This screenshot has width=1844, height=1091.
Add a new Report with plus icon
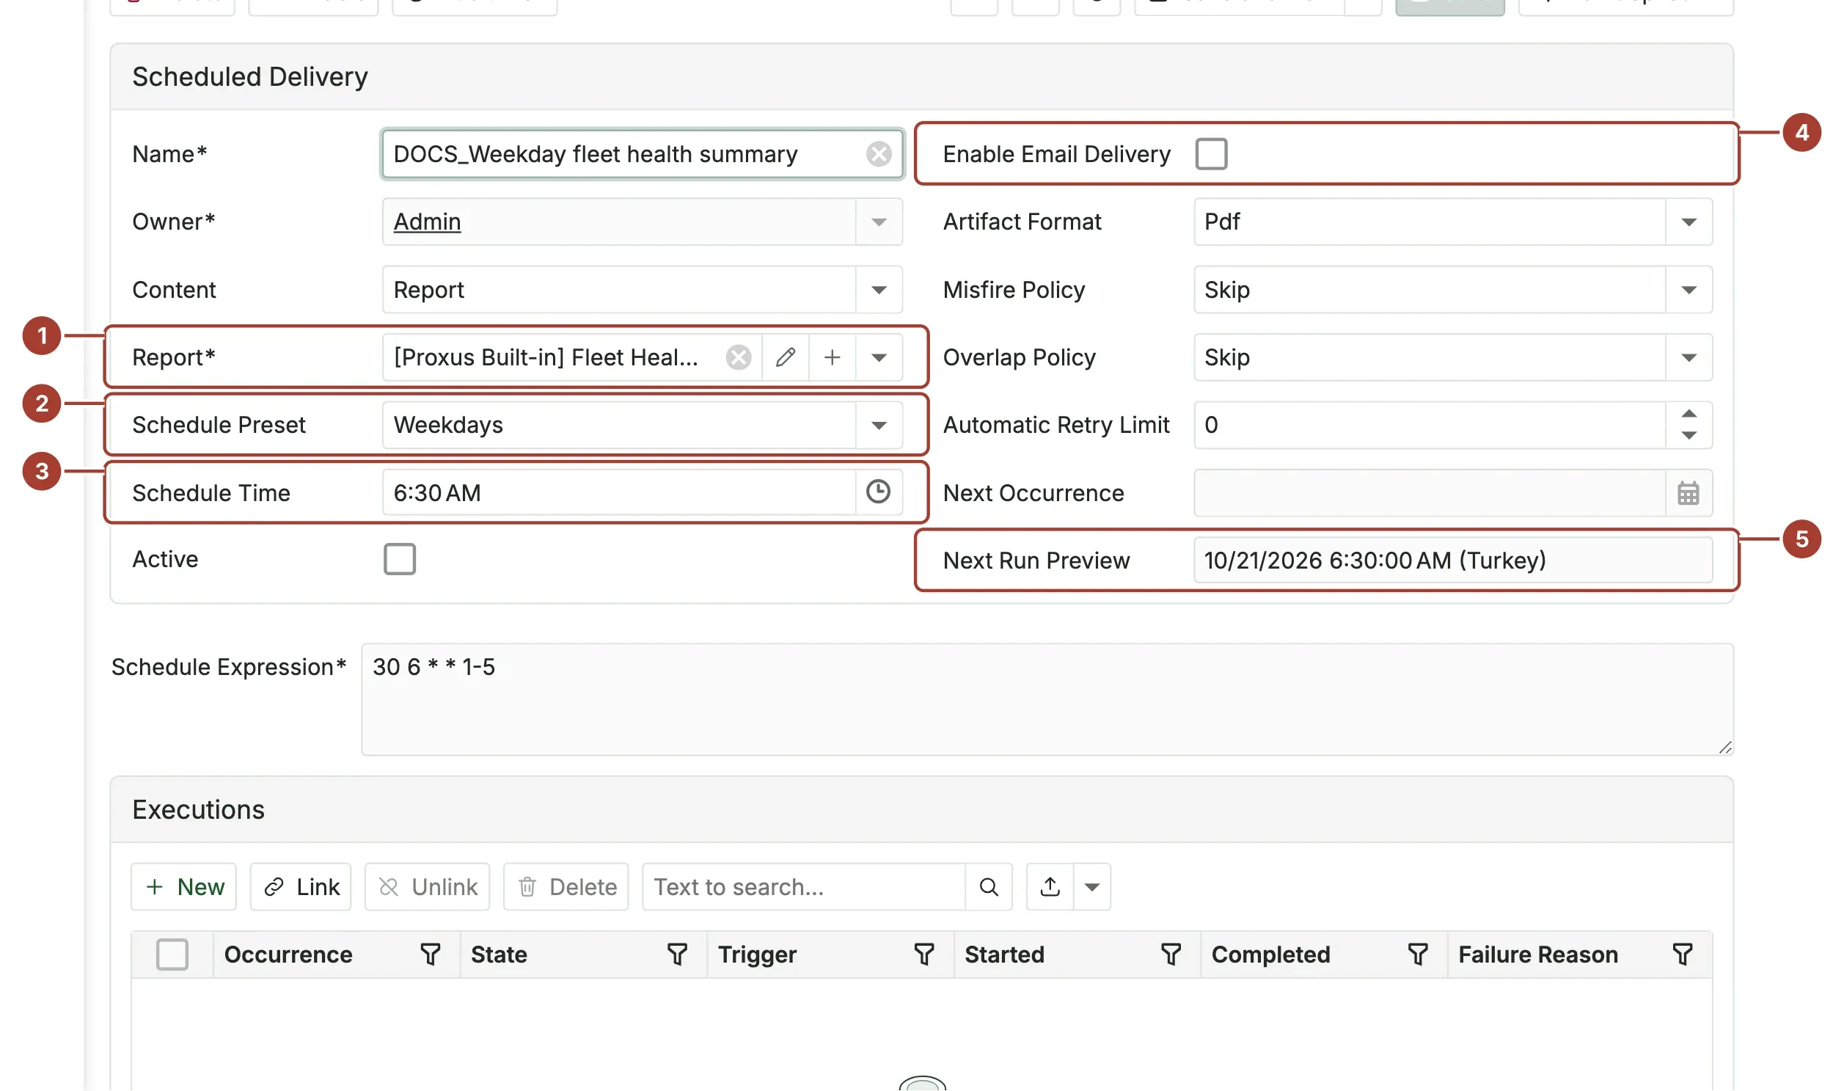point(832,357)
